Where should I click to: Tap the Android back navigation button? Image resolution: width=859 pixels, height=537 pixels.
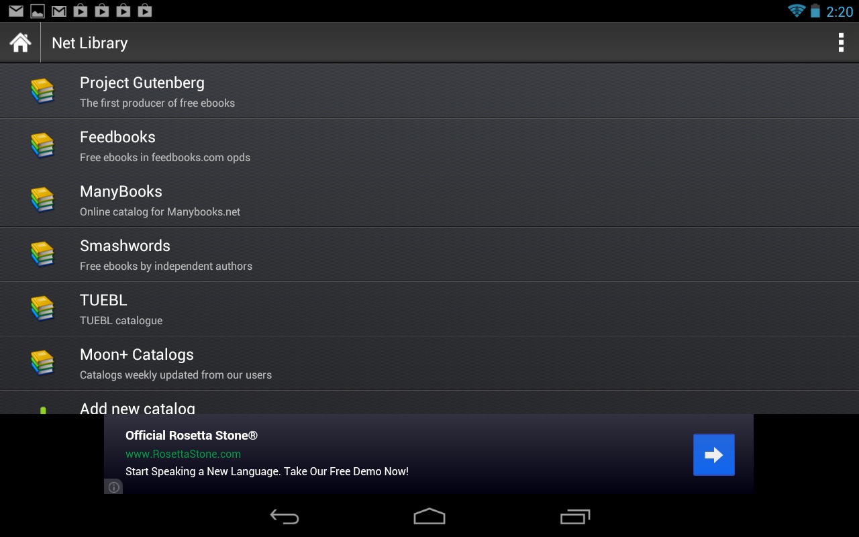coord(285,516)
